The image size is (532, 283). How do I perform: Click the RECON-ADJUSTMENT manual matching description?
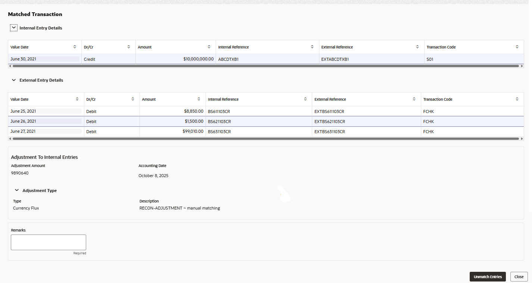[x=180, y=208]
